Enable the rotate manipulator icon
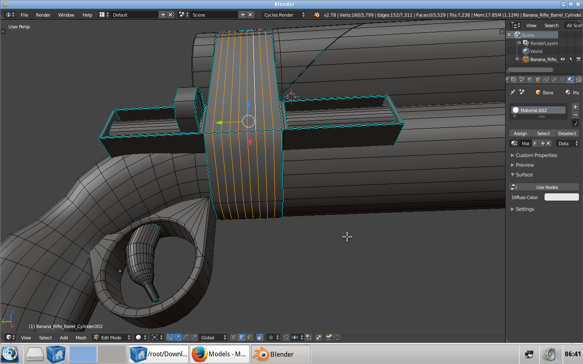This screenshot has height=364, width=583. click(x=186, y=337)
